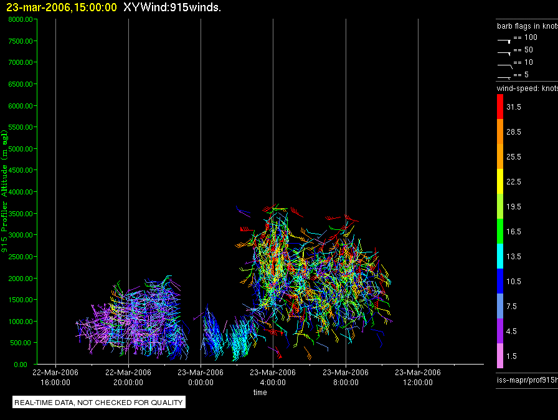Screen dimensions: 558x420
Task: Click the 100 knot barb flag icon
Action: pyautogui.click(x=504, y=41)
